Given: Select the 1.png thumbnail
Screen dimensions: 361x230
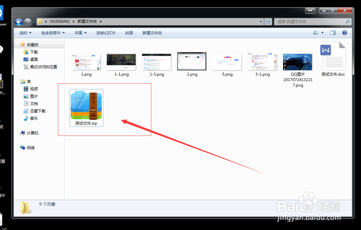Looking at the screenshot, I should click(x=86, y=62).
